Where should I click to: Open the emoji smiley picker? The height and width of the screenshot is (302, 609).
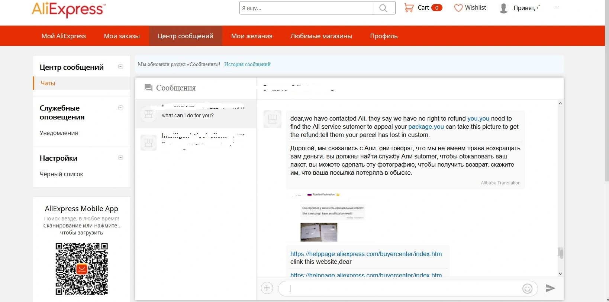(527, 289)
